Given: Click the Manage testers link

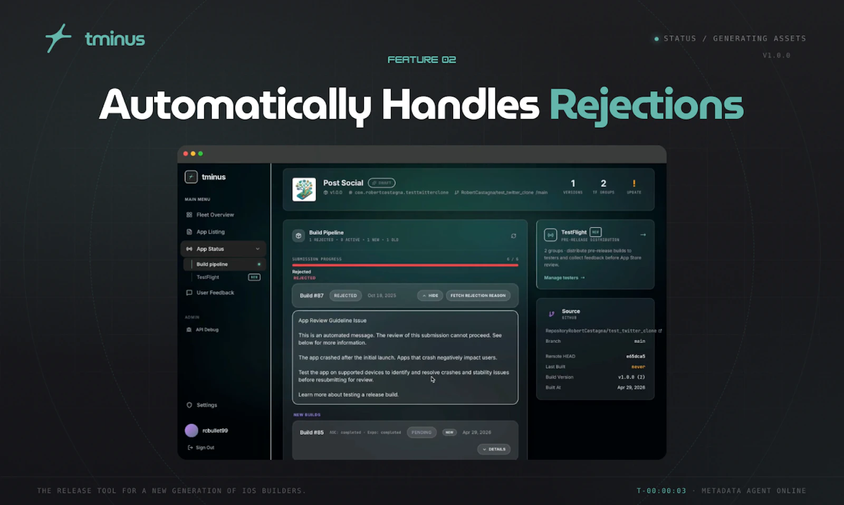Looking at the screenshot, I should [x=564, y=278].
